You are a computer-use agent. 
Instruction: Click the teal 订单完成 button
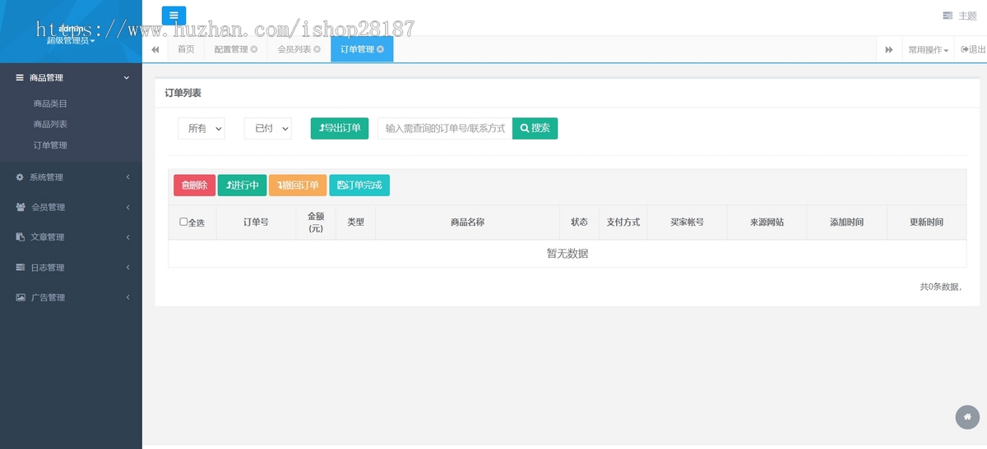[x=359, y=186]
